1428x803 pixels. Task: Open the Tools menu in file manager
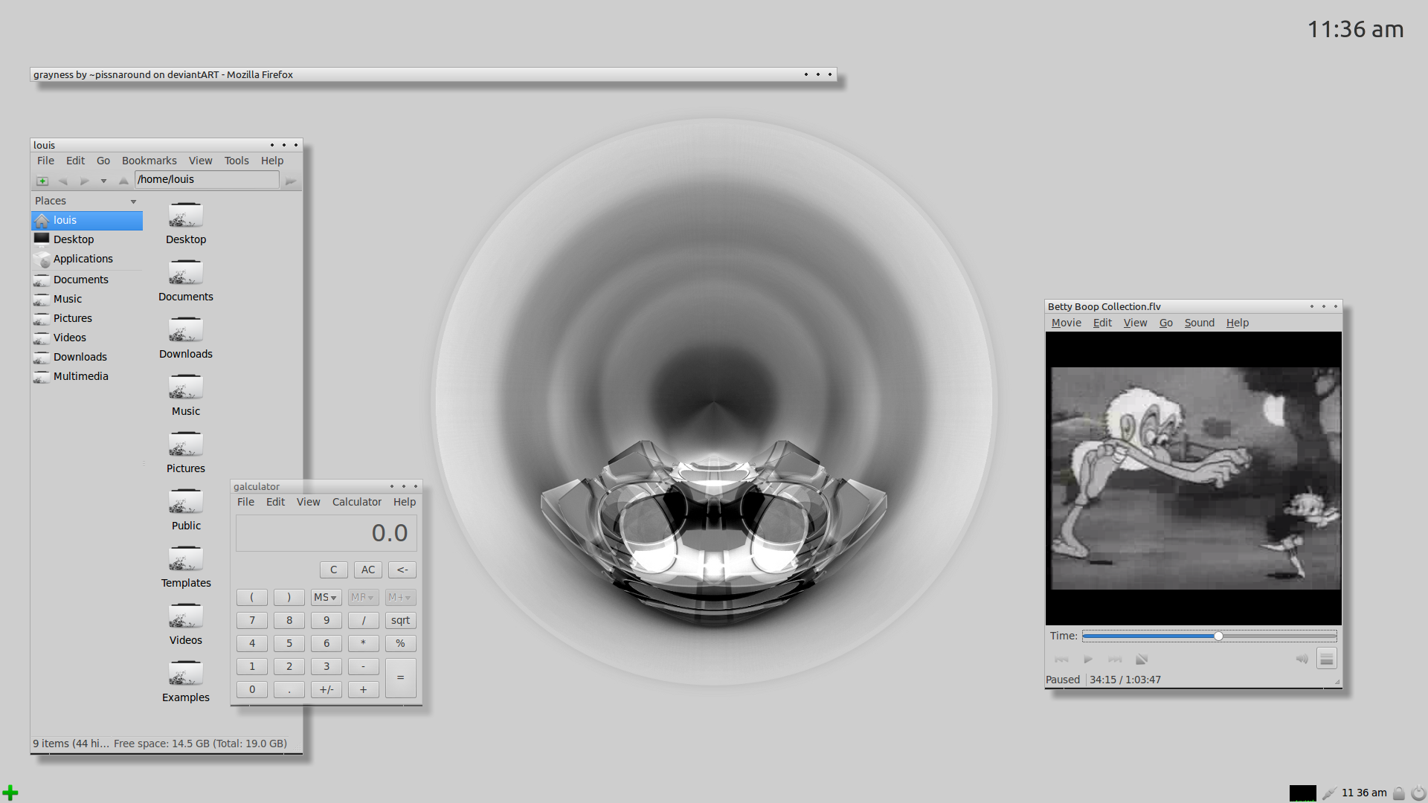237,161
